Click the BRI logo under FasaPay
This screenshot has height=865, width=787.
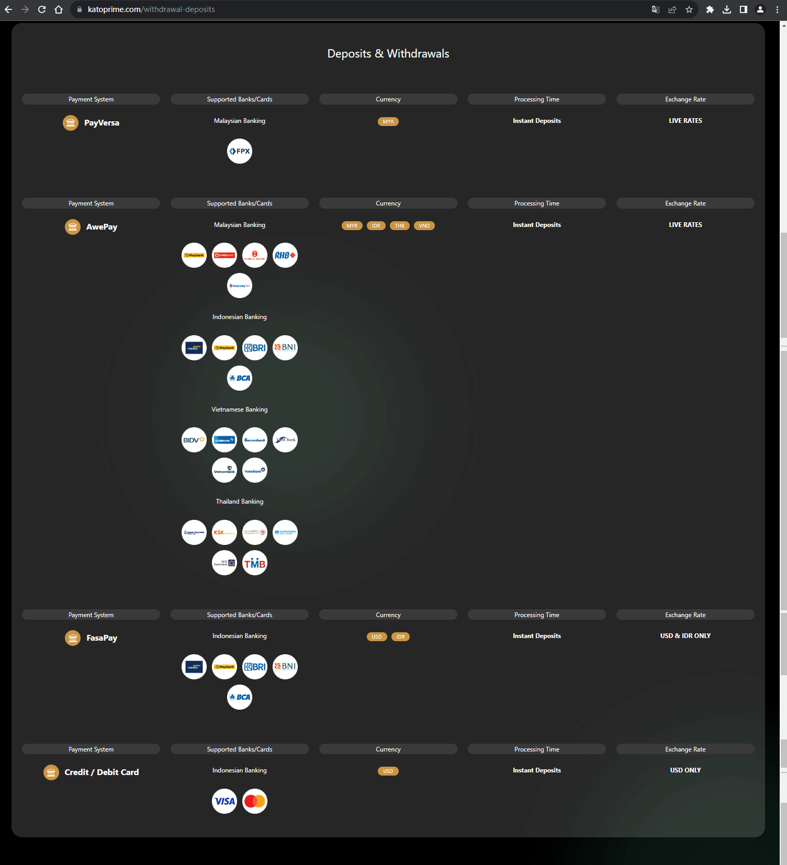pos(255,667)
